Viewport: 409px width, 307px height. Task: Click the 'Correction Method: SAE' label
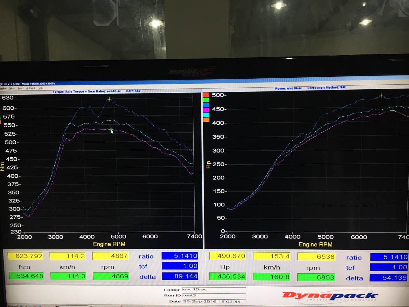(327, 87)
